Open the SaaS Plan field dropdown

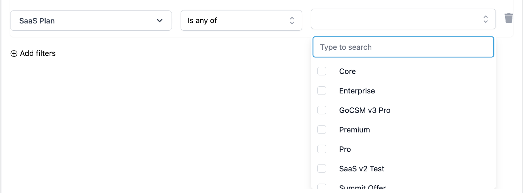point(91,21)
